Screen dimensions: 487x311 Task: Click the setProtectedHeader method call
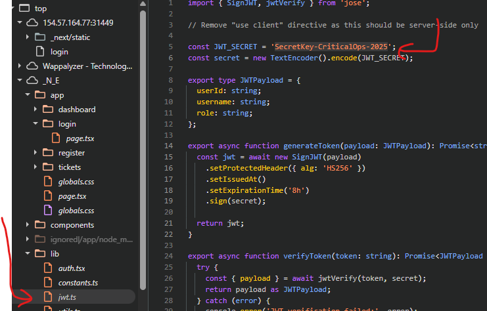pos(249,168)
